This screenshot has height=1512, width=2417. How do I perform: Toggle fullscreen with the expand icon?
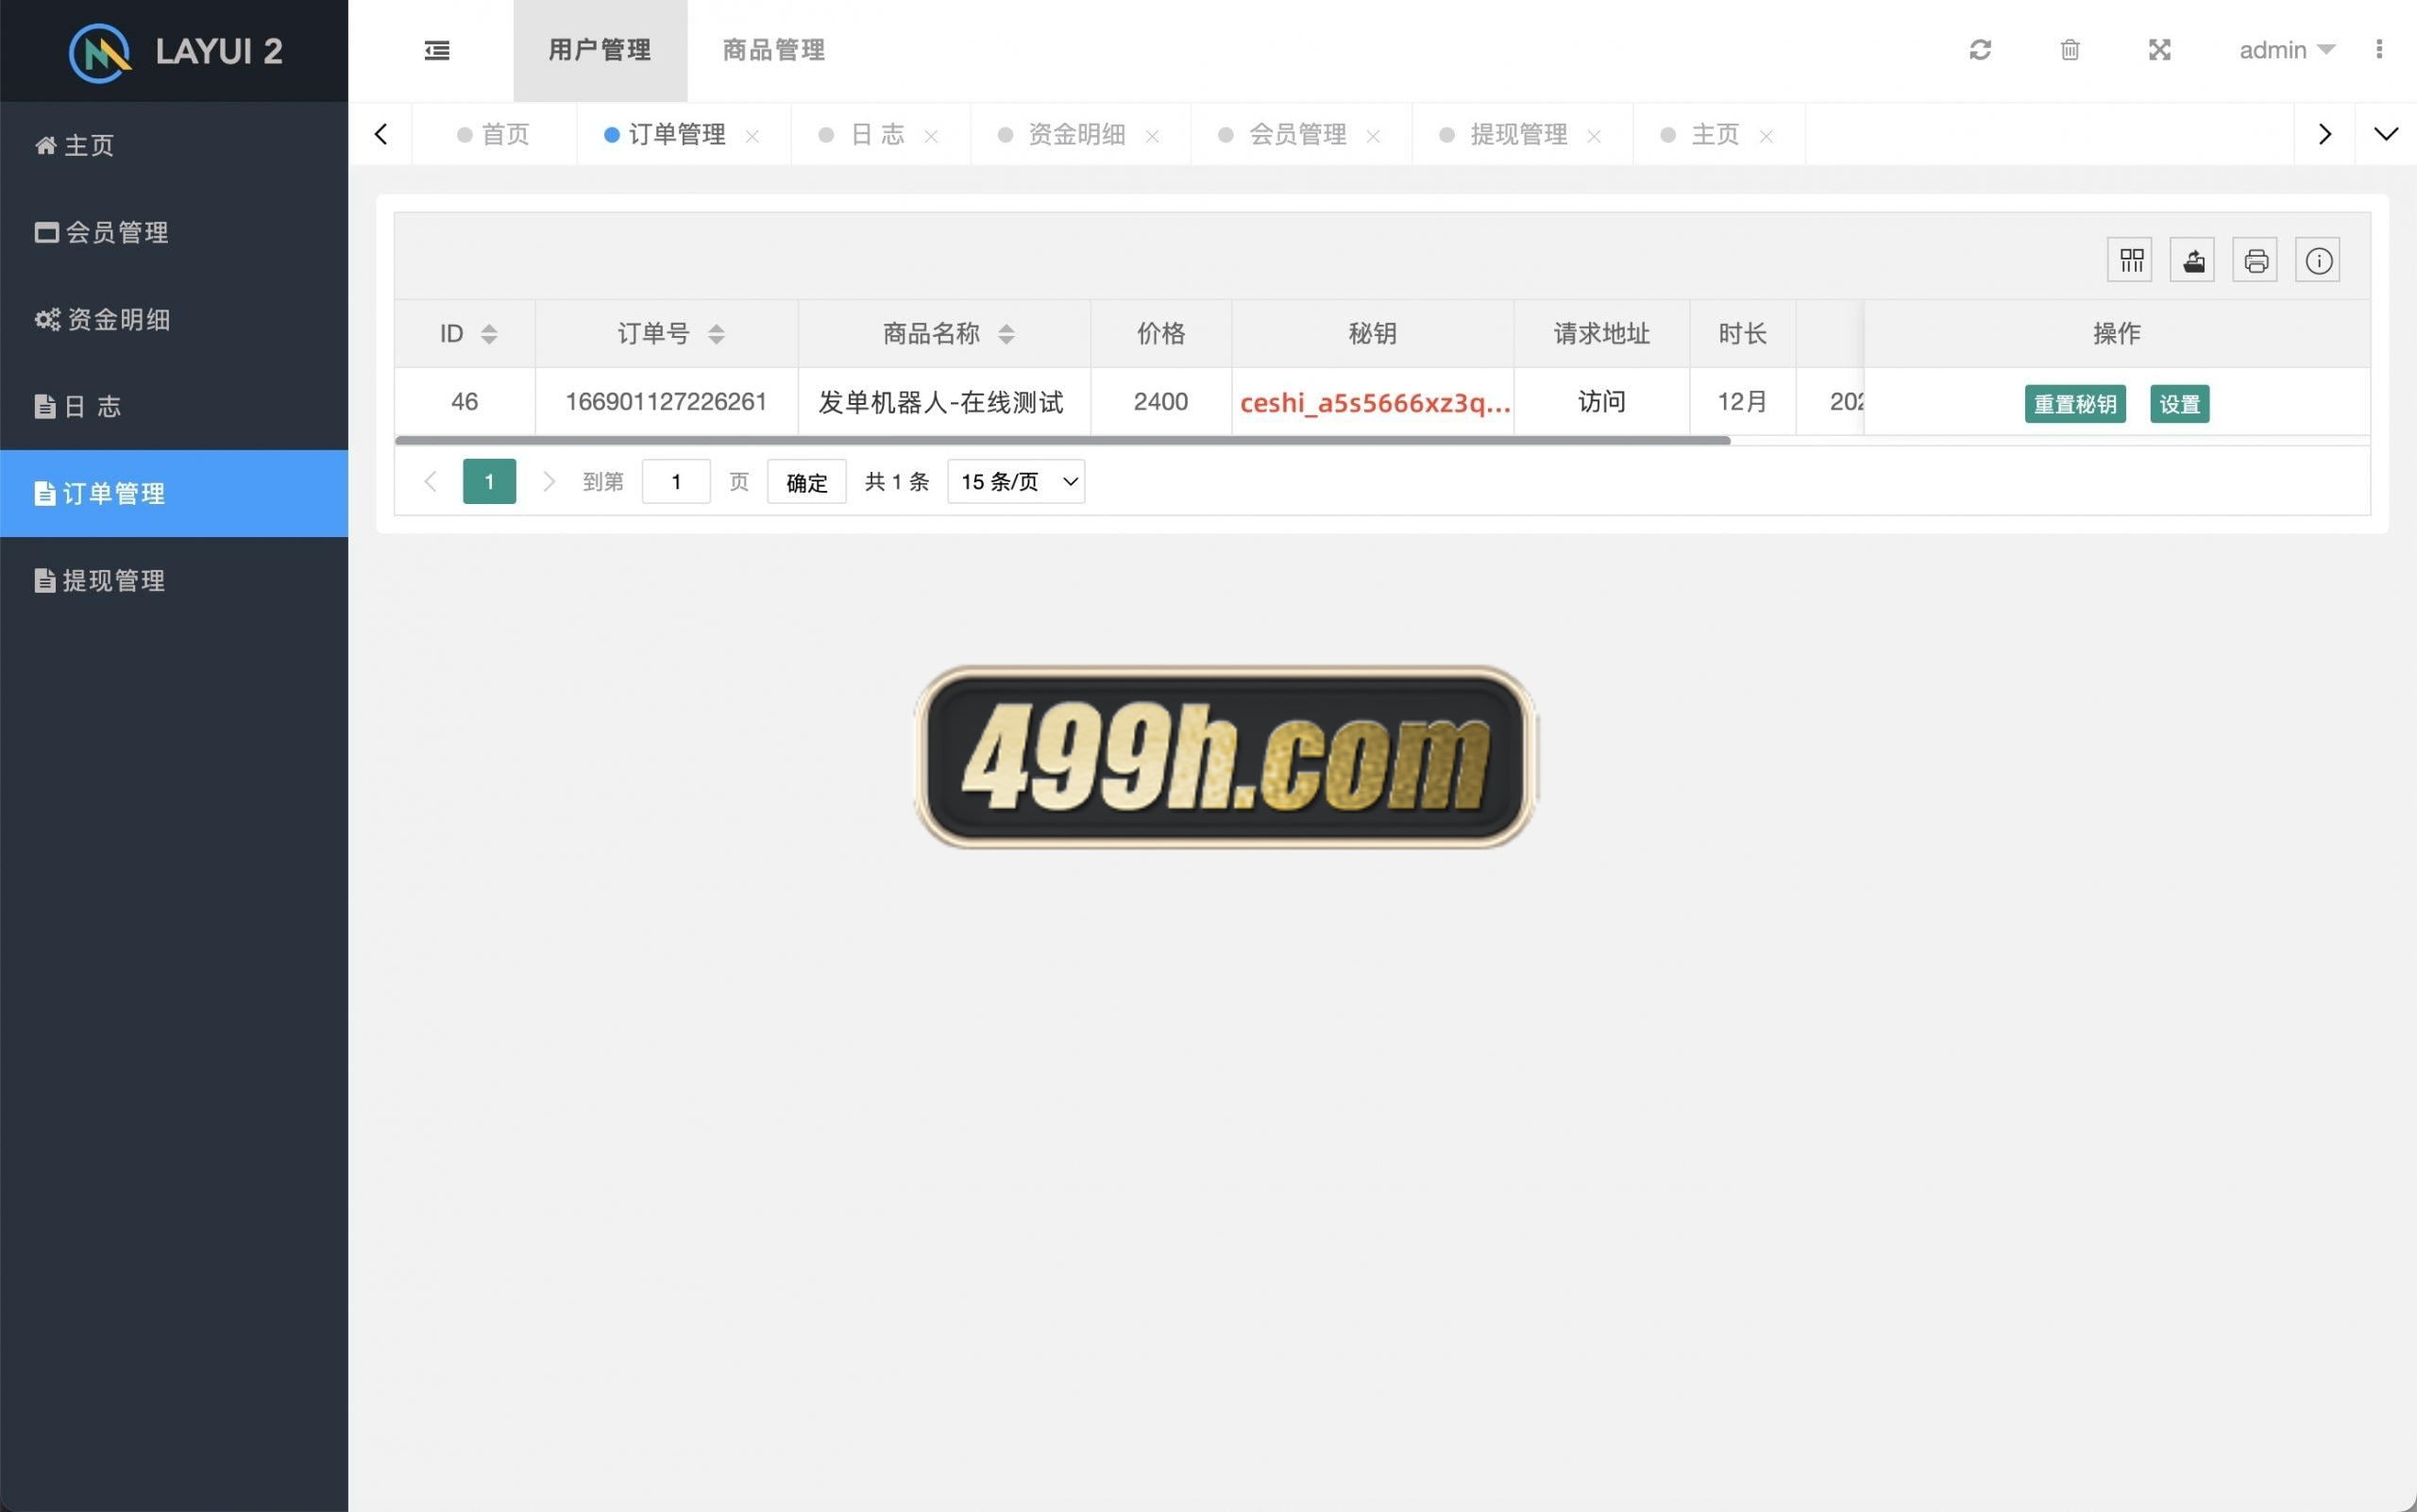pyautogui.click(x=2160, y=50)
